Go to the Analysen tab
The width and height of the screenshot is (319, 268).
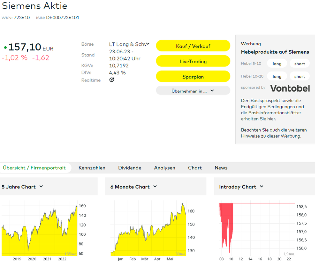pyautogui.click(x=164, y=168)
